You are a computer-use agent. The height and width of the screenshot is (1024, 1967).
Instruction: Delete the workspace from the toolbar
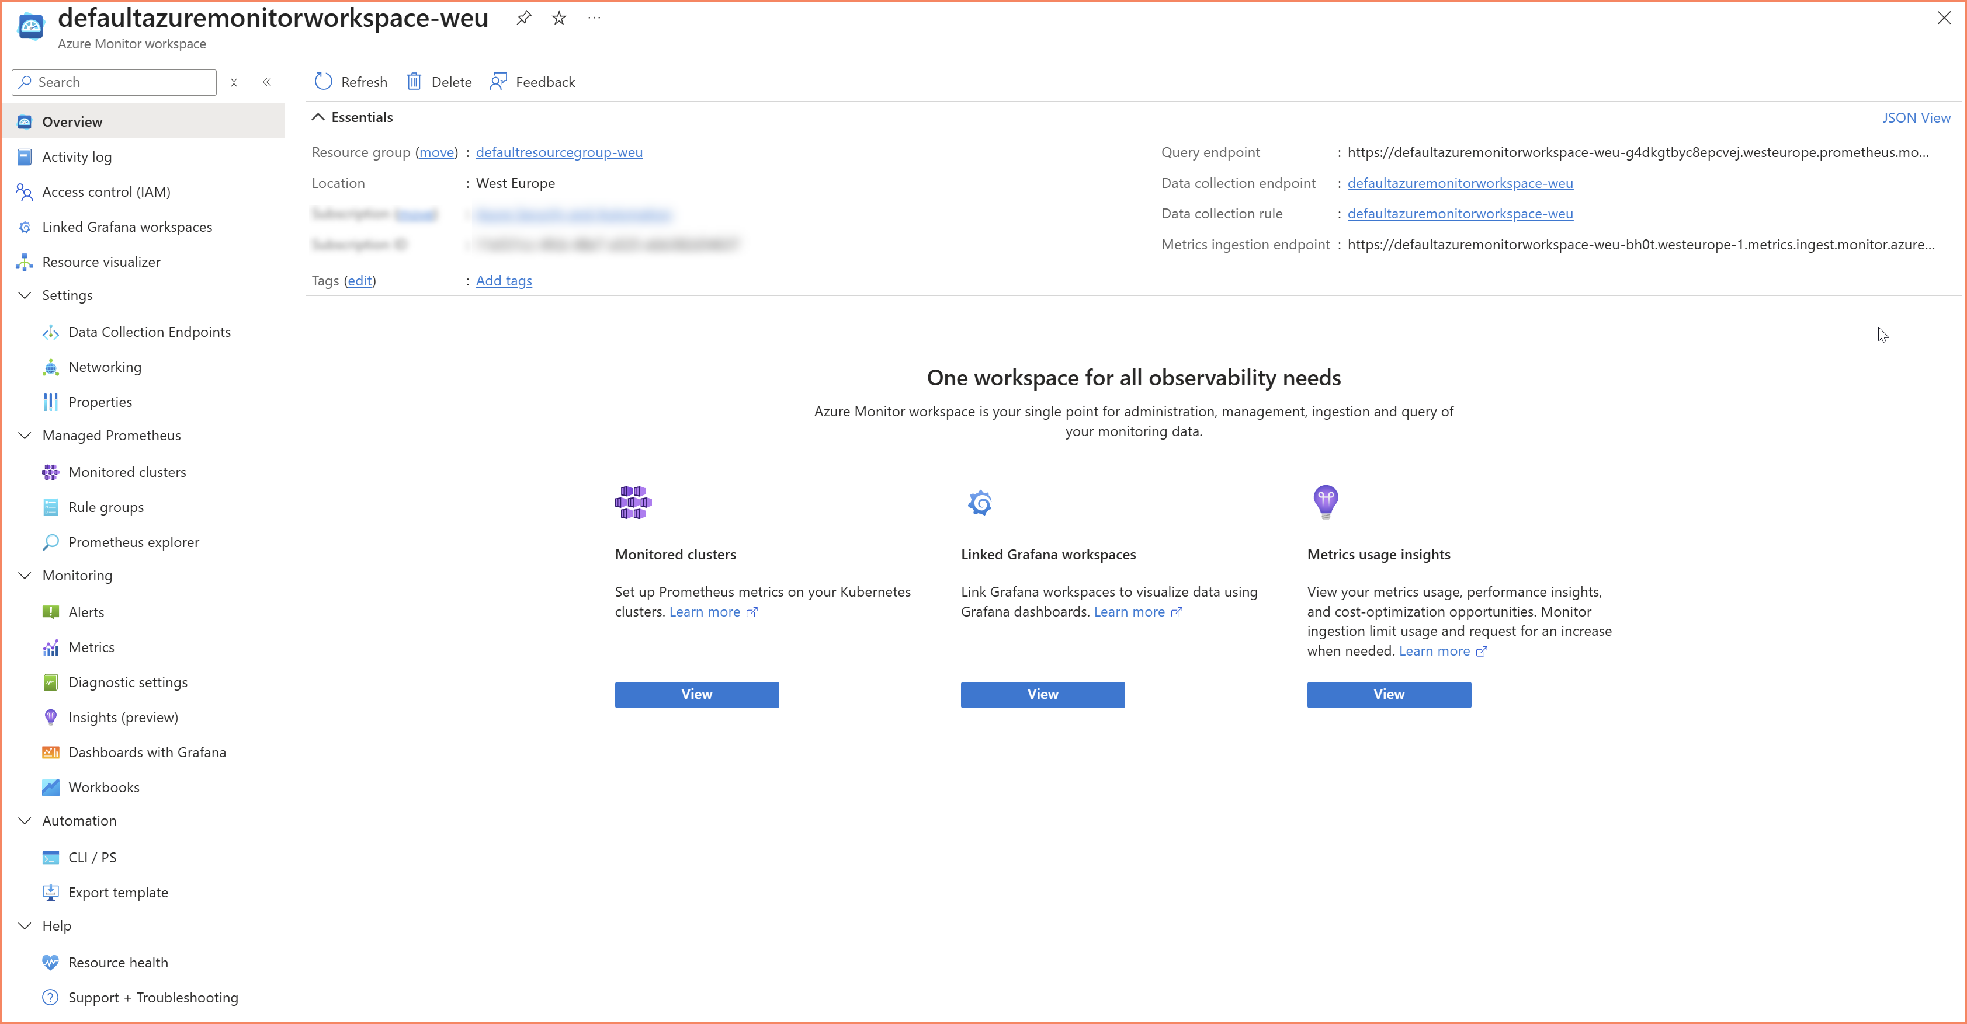pyautogui.click(x=438, y=82)
